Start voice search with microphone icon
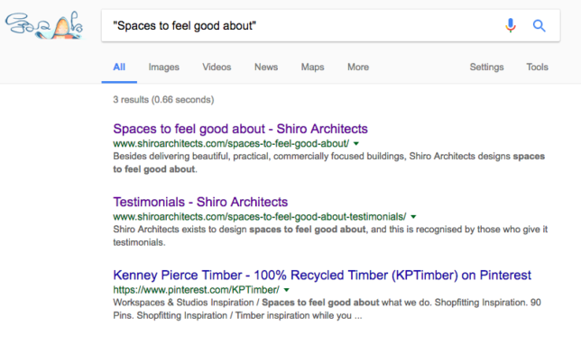 pos(511,25)
